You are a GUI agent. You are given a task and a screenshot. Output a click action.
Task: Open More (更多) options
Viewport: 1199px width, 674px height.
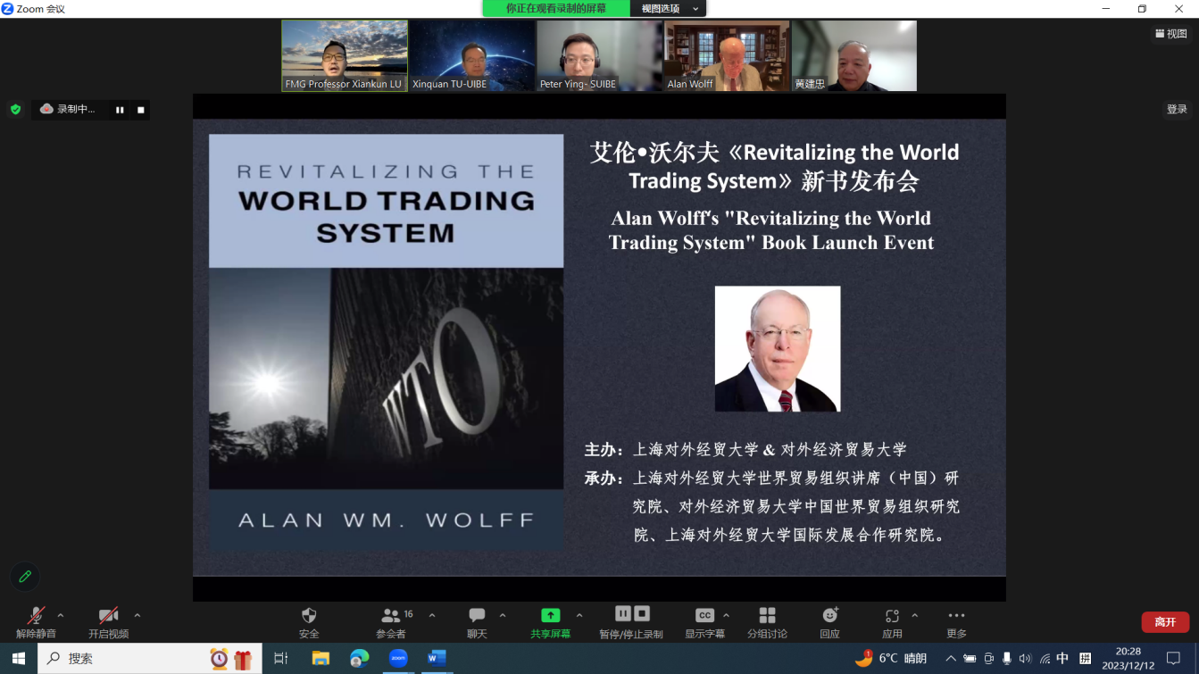pos(956,616)
